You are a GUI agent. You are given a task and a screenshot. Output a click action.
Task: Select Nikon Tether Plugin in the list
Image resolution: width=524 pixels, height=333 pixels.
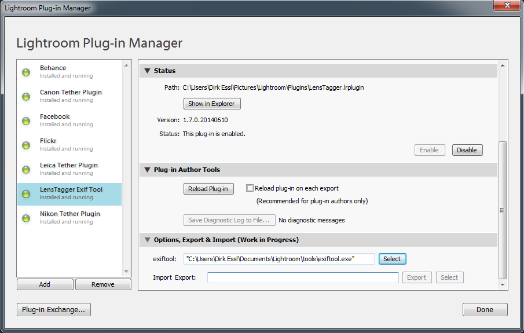click(x=69, y=218)
